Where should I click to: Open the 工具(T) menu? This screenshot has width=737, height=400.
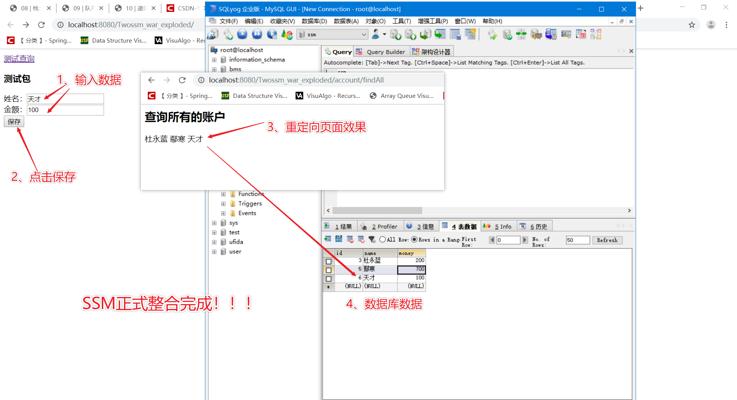pos(402,21)
